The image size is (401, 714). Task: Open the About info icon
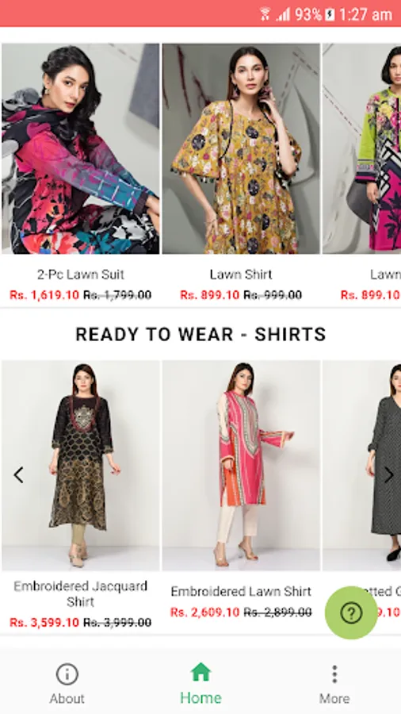pyautogui.click(x=67, y=674)
